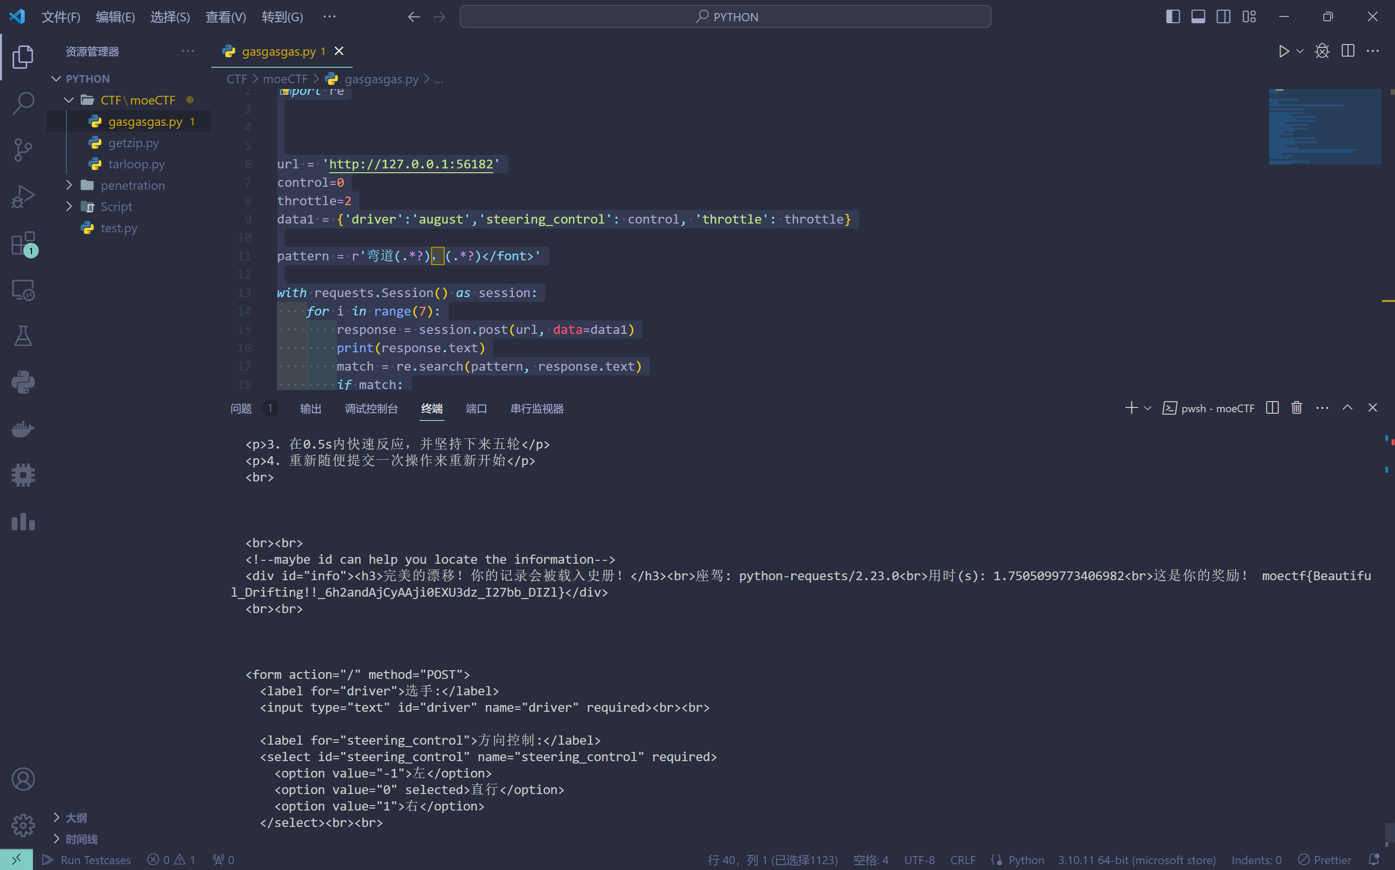Click Run Testcases in status bar

[x=87, y=860]
